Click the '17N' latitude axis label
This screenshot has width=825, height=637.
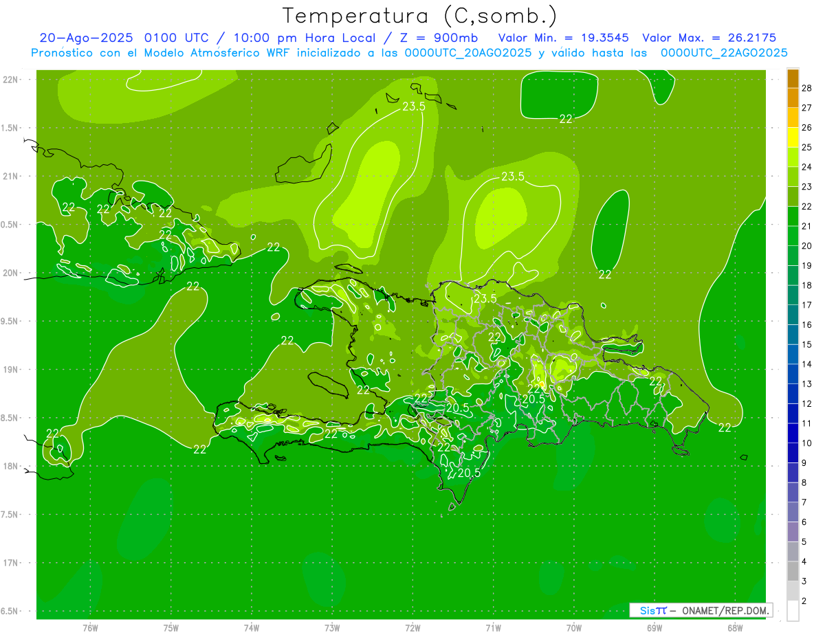pos(11,563)
